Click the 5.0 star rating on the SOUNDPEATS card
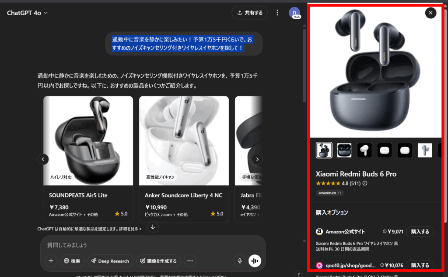Screen dimensions: 448x277 click(x=121, y=214)
